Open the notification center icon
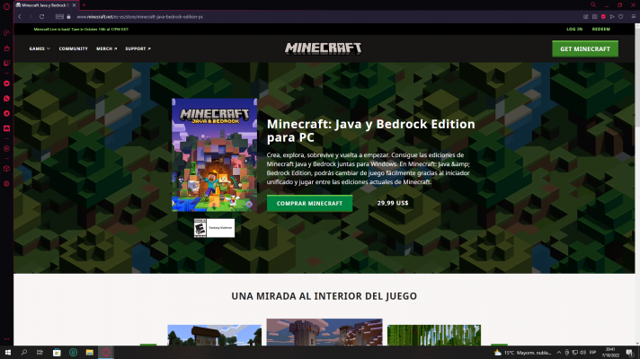 coord(630,353)
